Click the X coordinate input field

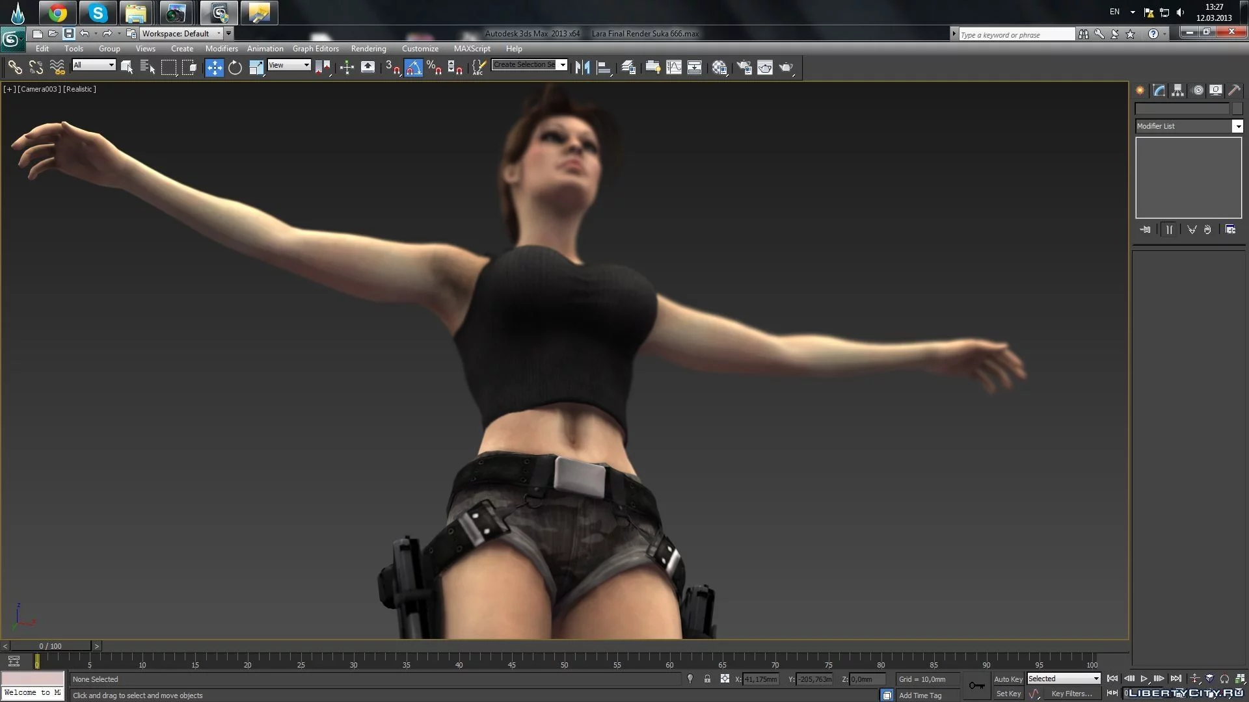(x=760, y=679)
